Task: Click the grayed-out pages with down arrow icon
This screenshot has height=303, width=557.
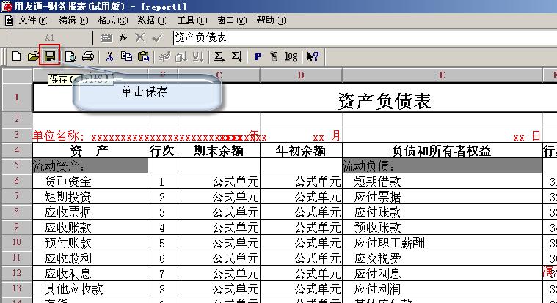Action: coord(181,56)
